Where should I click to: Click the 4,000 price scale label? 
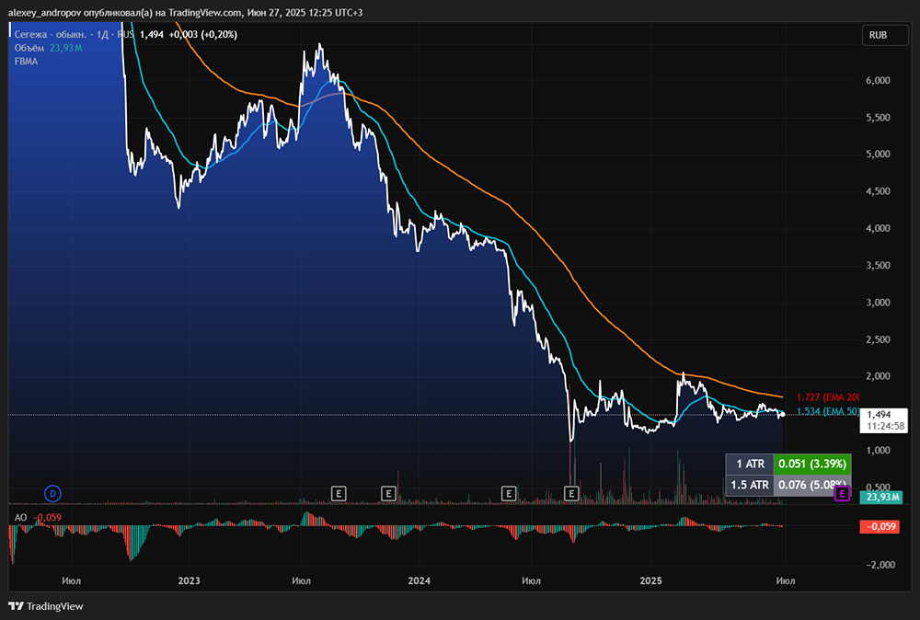[x=878, y=228]
